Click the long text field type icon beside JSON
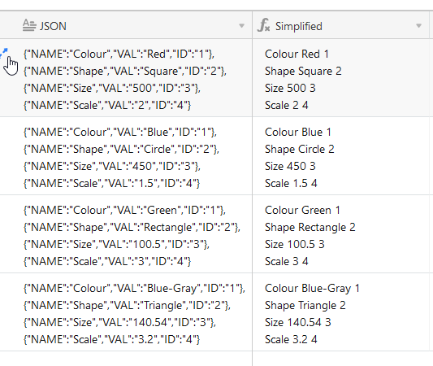433x366 pixels. tap(29, 25)
